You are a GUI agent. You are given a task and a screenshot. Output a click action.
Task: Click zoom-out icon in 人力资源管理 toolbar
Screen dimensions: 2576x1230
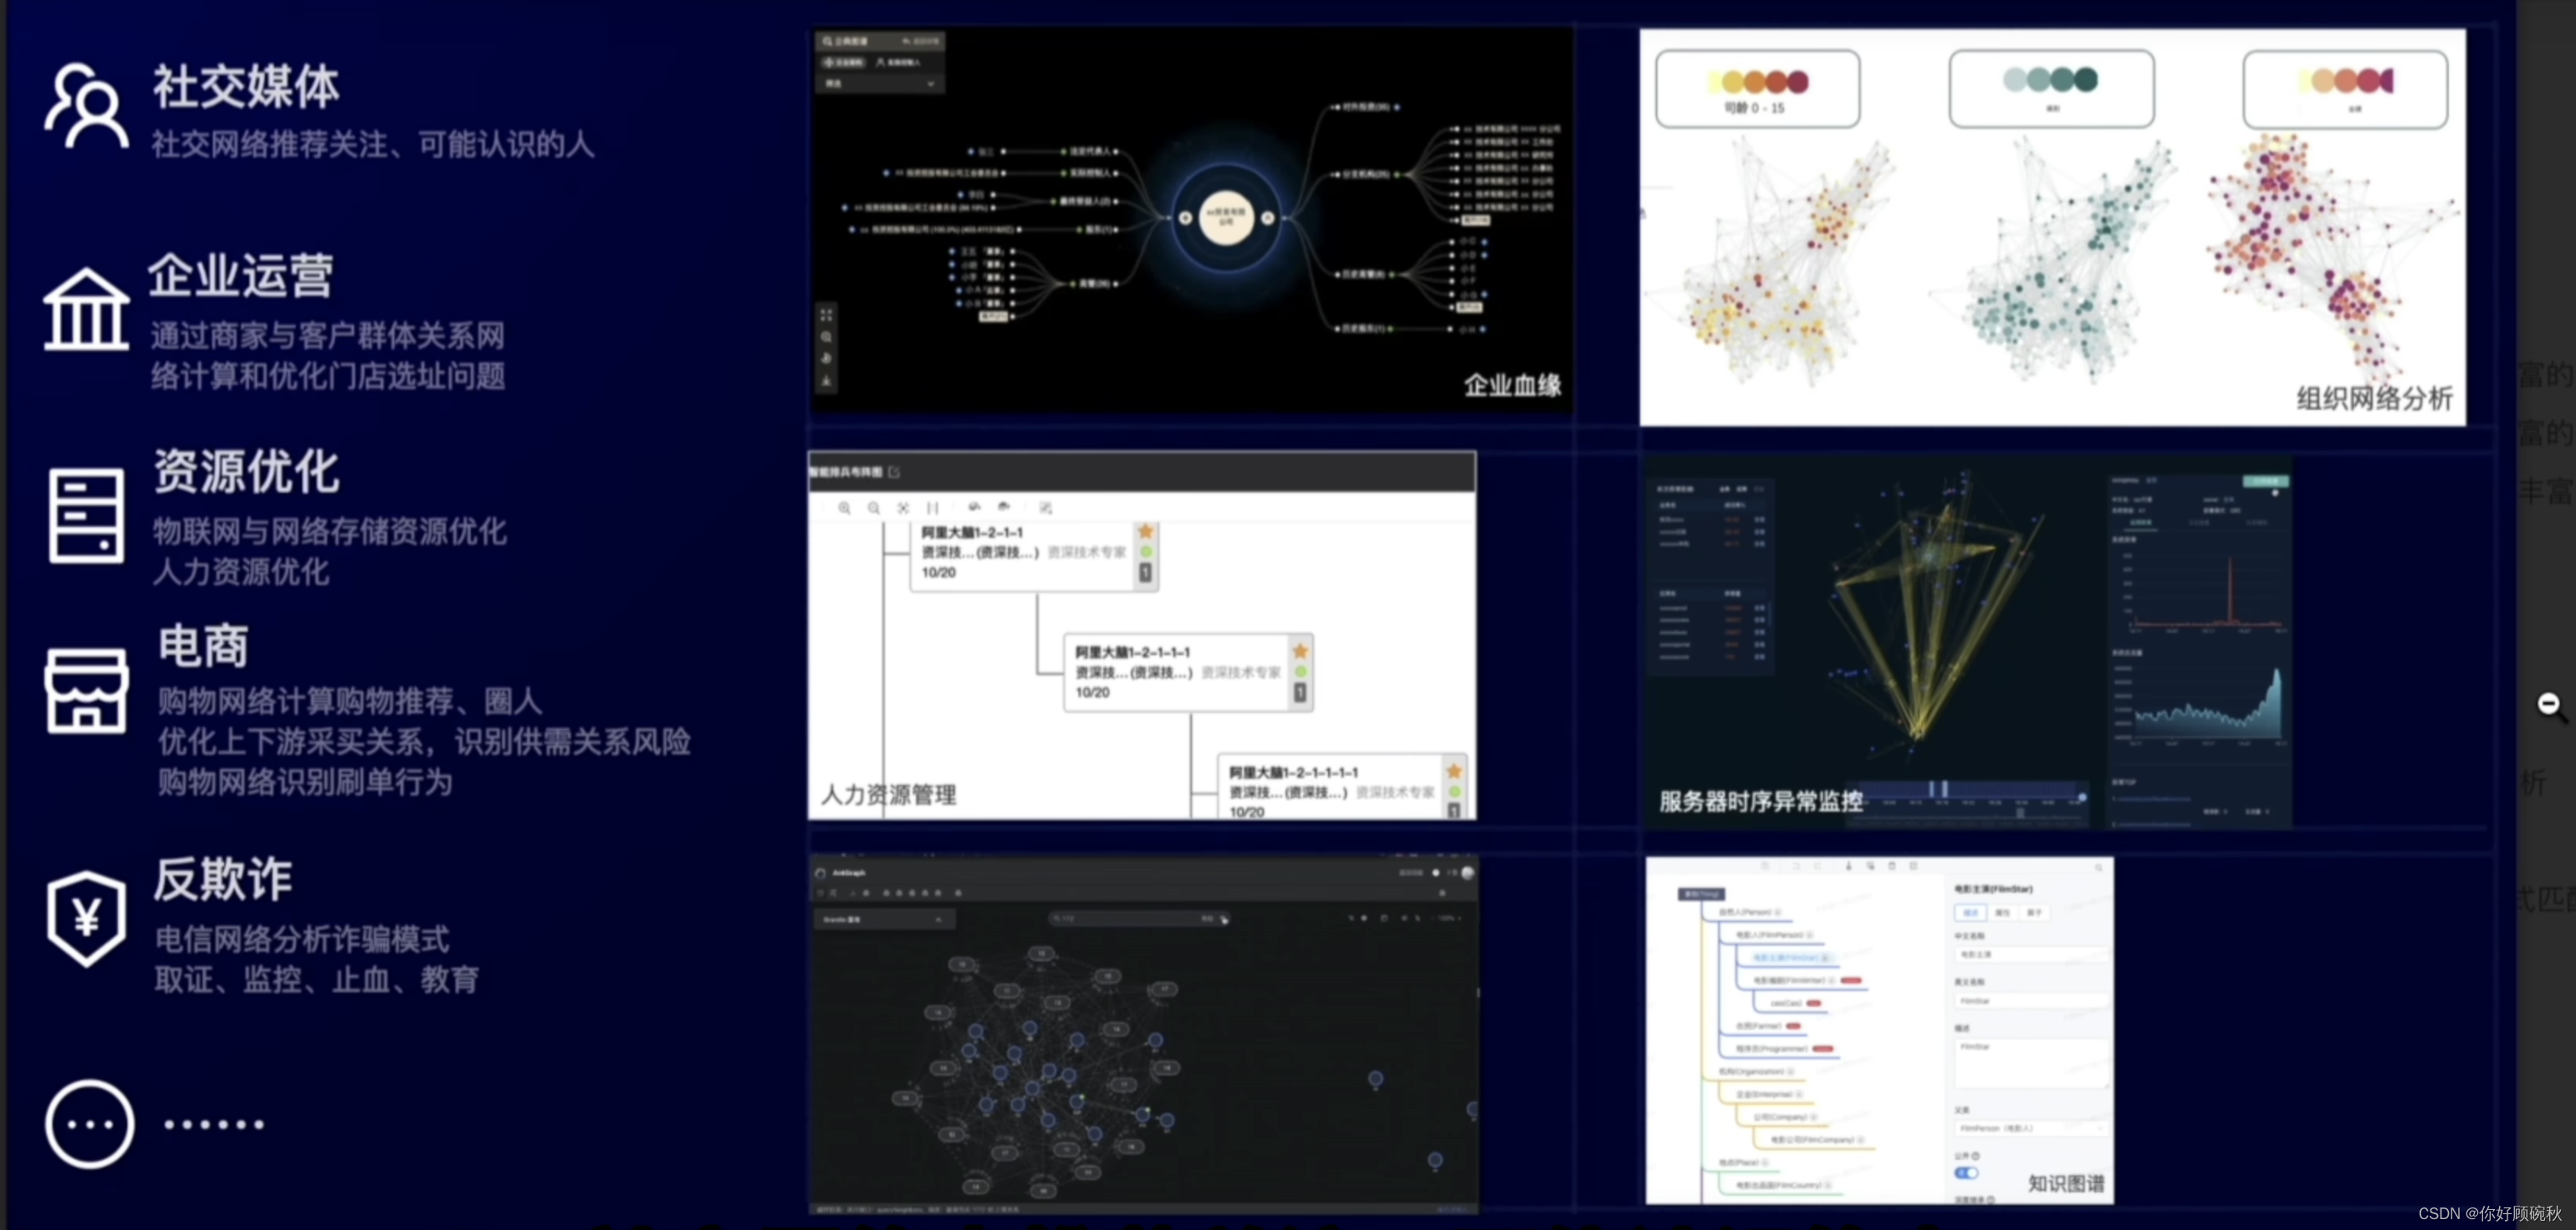pyautogui.click(x=873, y=509)
